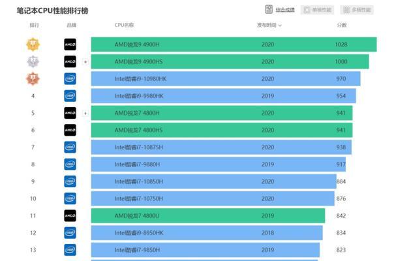Click the score 884
This screenshot has height=261, width=394.
coord(341,181)
